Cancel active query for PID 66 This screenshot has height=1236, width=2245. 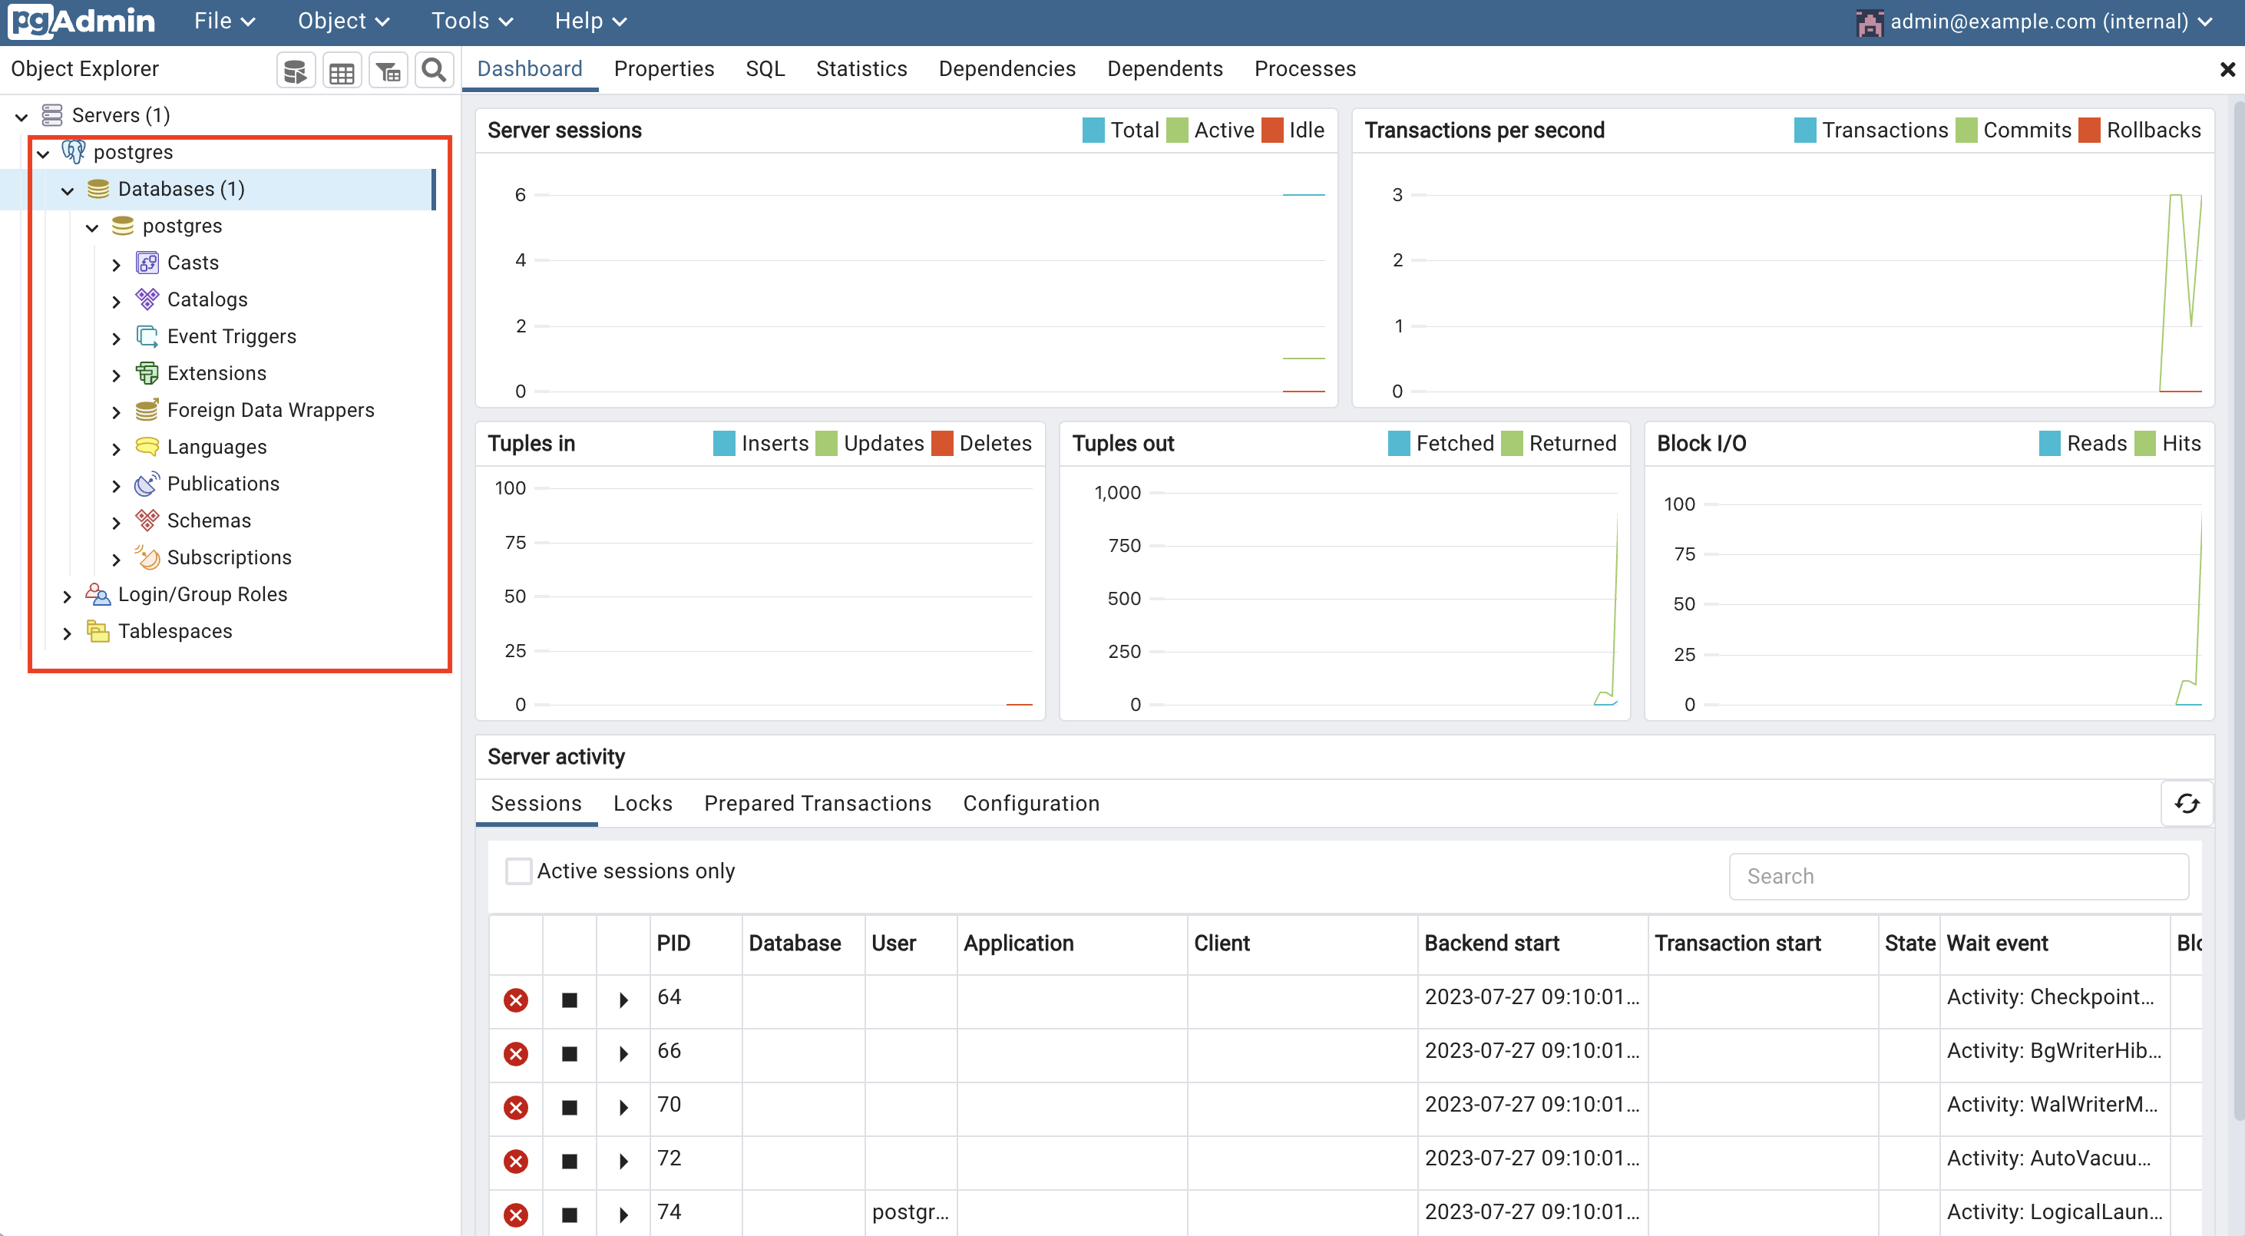[x=569, y=1054]
